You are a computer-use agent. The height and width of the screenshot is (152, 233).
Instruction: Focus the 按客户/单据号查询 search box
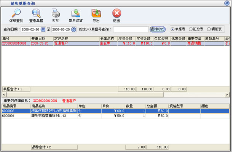coord(131,29)
